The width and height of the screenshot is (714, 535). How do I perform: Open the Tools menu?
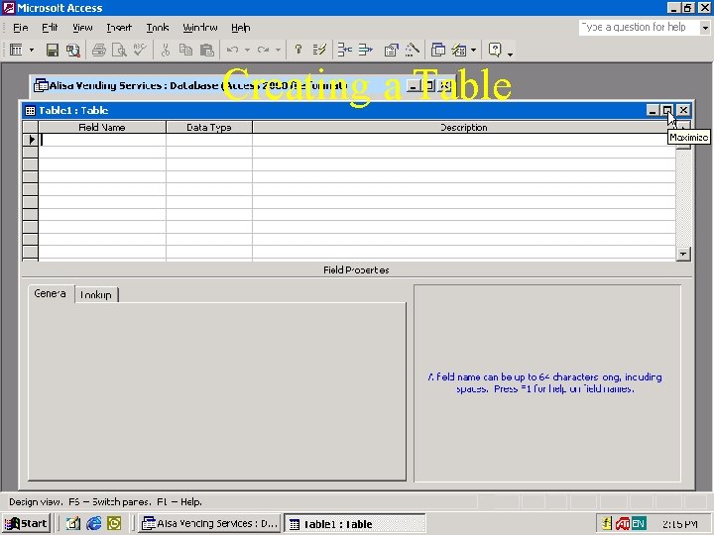pyautogui.click(x=158, y=28)
